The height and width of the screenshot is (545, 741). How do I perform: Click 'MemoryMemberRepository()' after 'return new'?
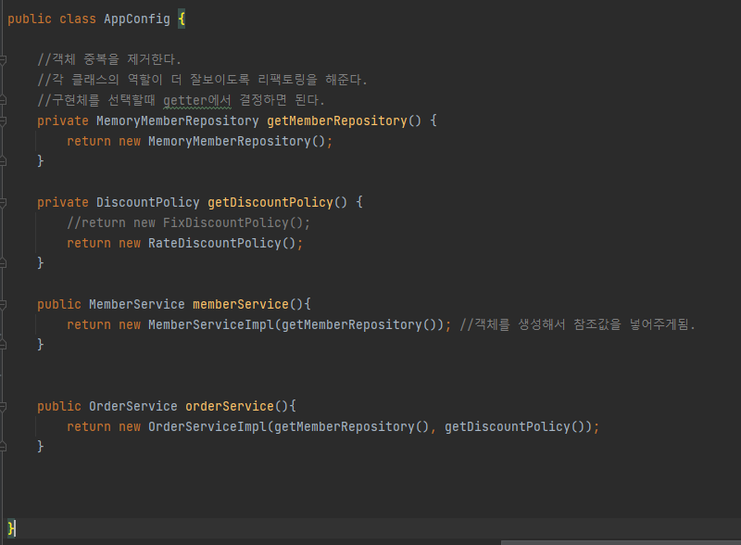(237, 141)
